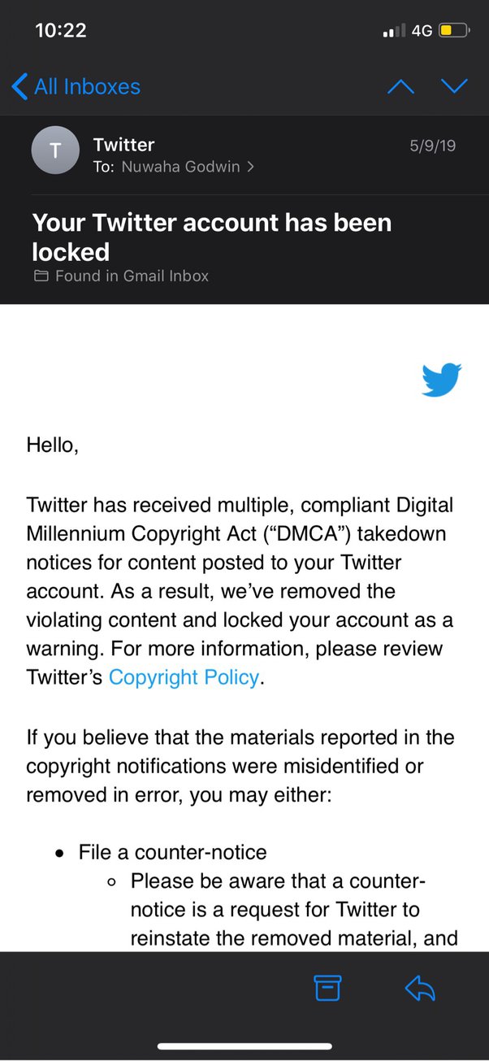
Task: Expand recipient details via Nuwaha Godwin chevron
Action: click(x=250, y=167)
